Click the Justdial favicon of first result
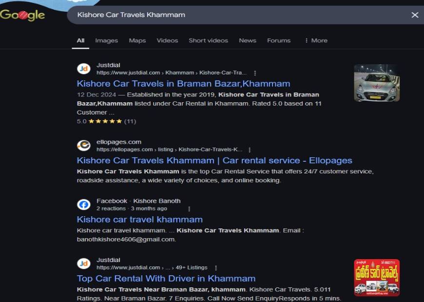424x302 pixels. pyautogui.click(x=84, y=69)
